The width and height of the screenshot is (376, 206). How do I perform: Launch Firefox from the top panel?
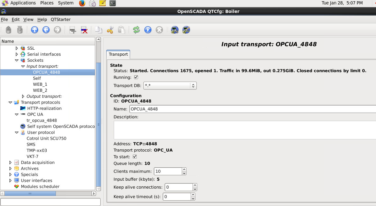(82, 3)
